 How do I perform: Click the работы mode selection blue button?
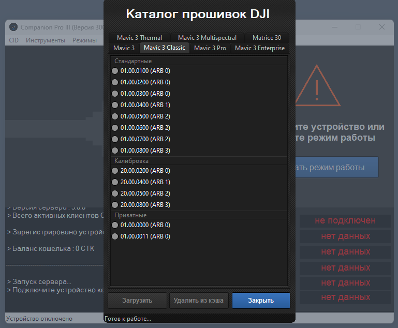[x=337, y=168]
